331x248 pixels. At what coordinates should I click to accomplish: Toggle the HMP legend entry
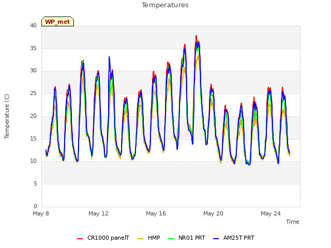point(149,238)
